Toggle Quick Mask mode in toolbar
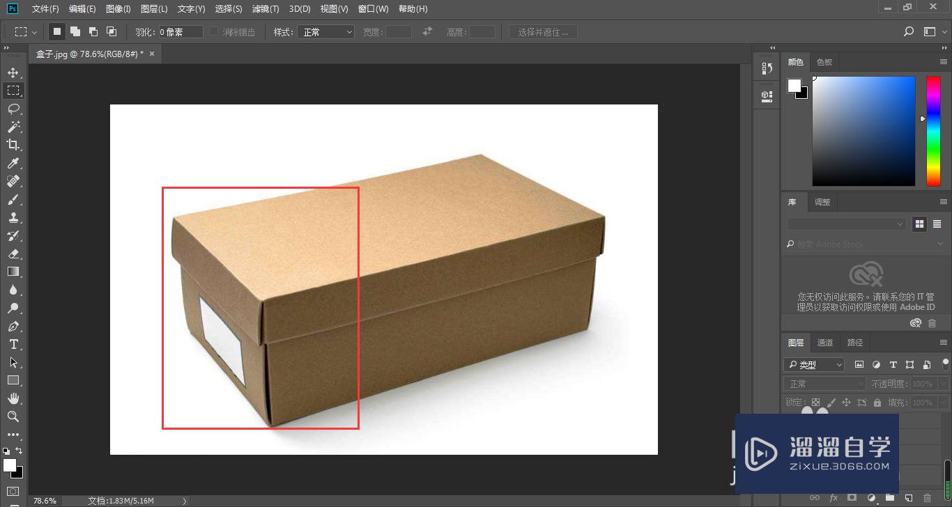The image size is (952, 507). [x=13, y=491]
